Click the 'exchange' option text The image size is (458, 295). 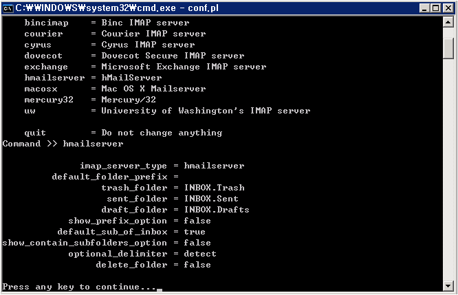[x=46, y=67]
